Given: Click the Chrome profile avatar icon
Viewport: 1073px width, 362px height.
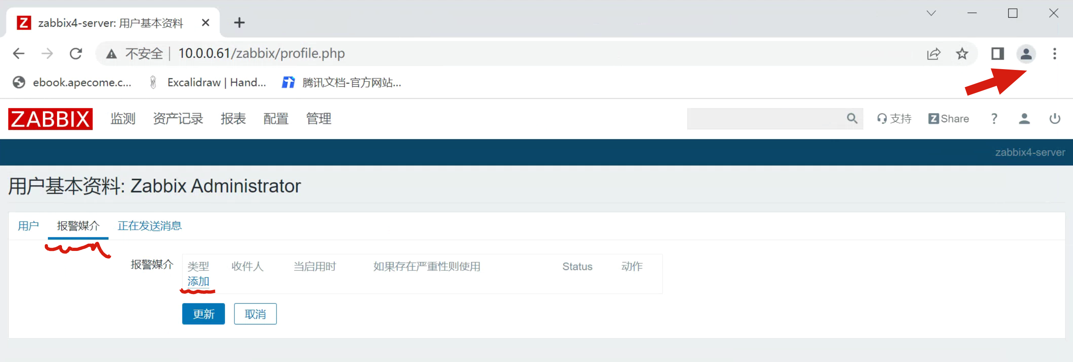Looking at the screenshot, I should [x=1026, y=54].
